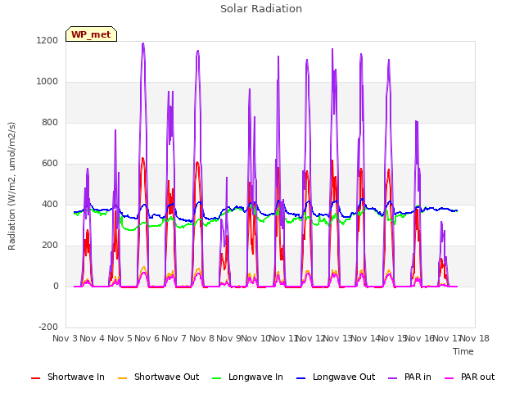Click the 800 y-axis tick label
This screenshot has width=524, height=393.
coord(50,122)
